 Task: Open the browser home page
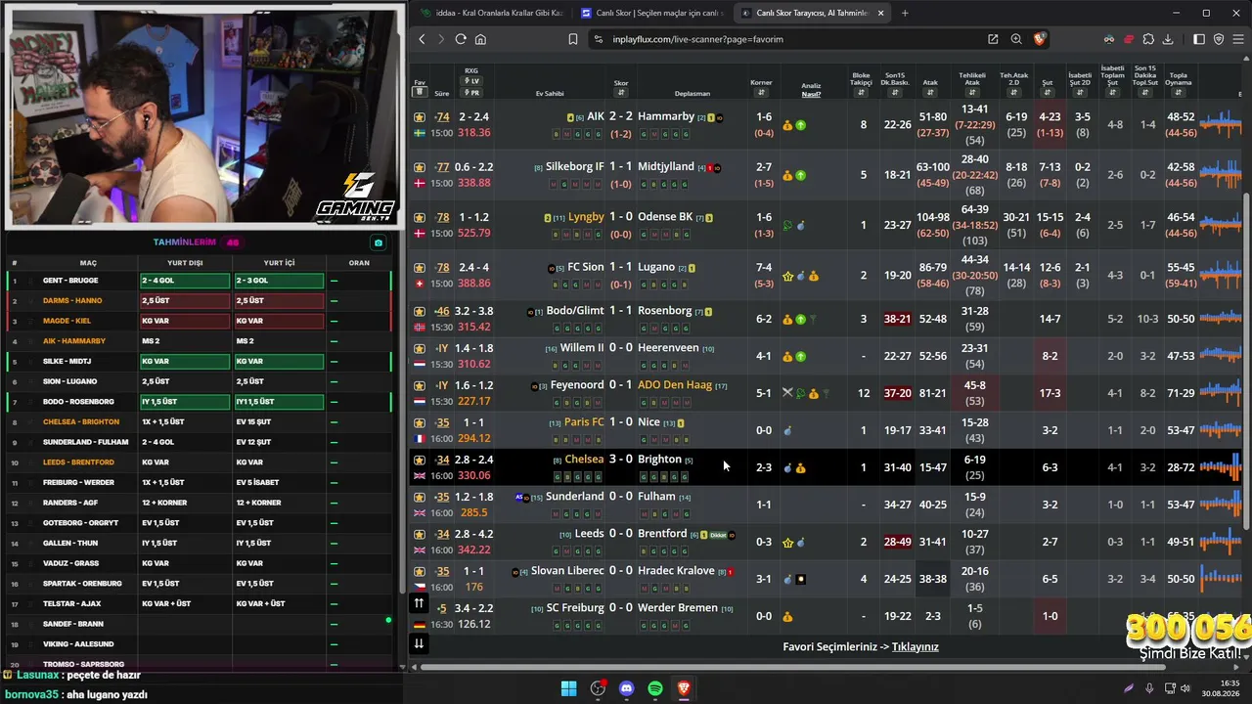(x=480, y=39)
